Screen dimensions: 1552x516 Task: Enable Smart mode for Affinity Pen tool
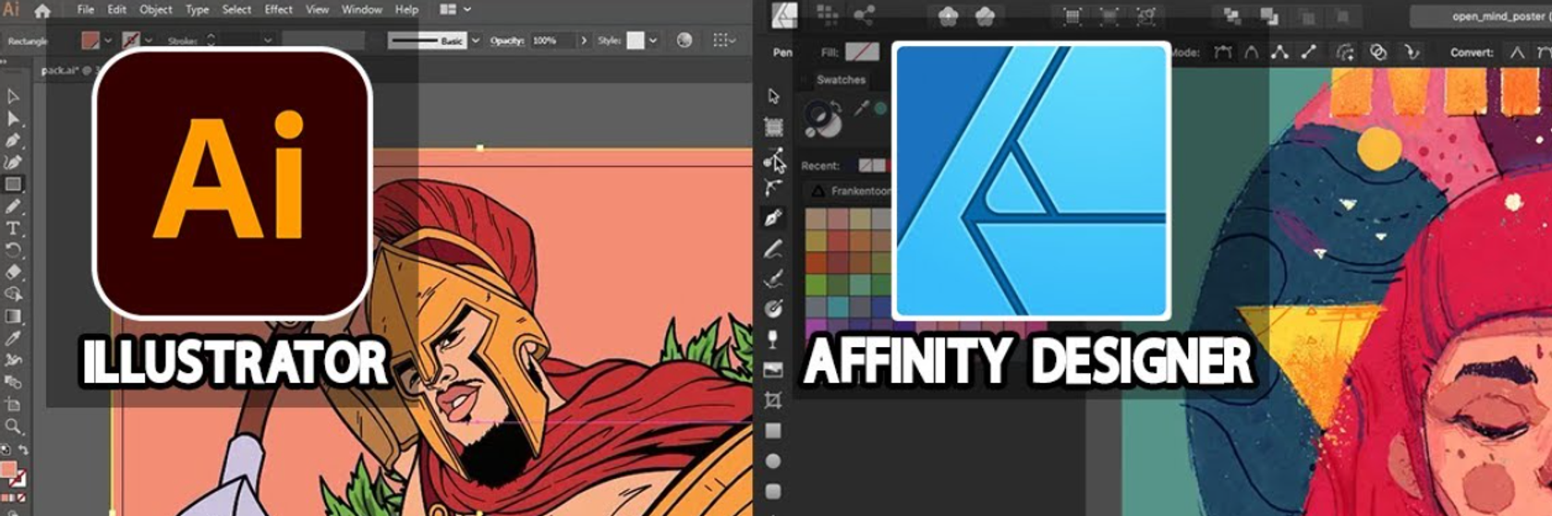[1251, 53]
